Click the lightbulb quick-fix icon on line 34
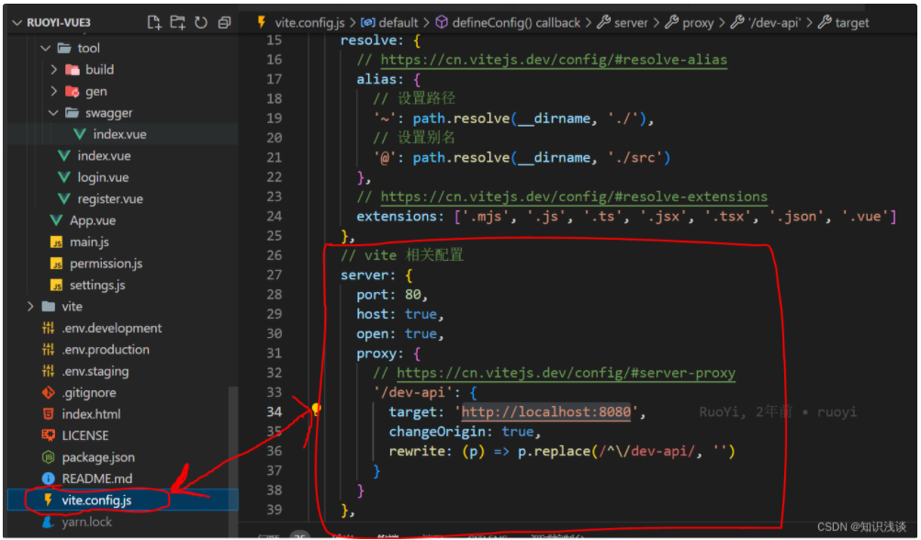The width and height of the screenshot is (921, 540). (x=316, y=409)
